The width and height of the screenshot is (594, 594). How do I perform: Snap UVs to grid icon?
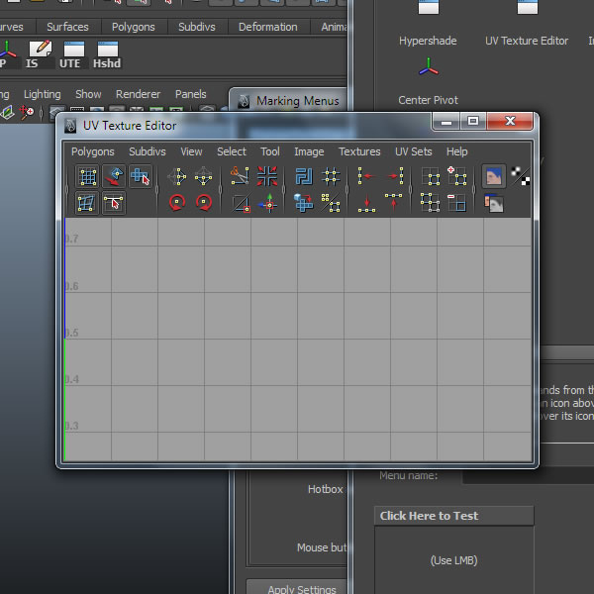click(x=331, y=176)
